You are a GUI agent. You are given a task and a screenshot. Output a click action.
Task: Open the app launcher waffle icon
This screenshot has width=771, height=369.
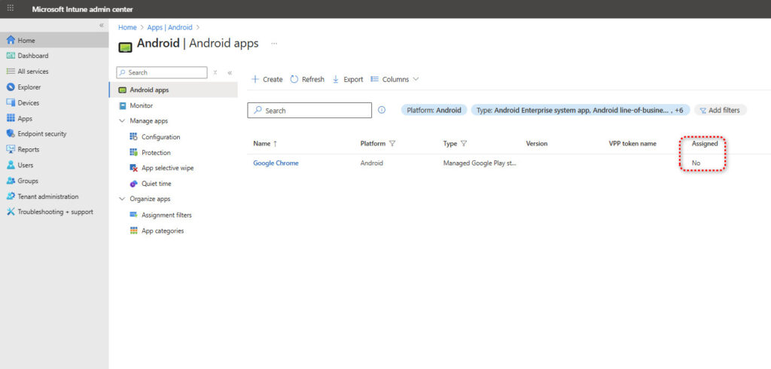click(11, 8)
